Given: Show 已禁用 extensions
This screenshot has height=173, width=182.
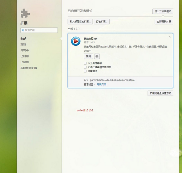Looking at the screenshot, I should 25,62.
